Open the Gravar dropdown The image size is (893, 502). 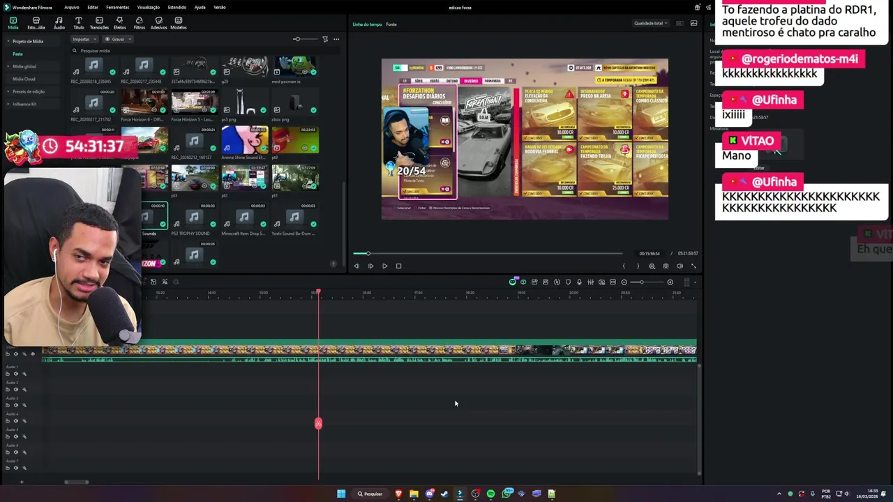117,39
